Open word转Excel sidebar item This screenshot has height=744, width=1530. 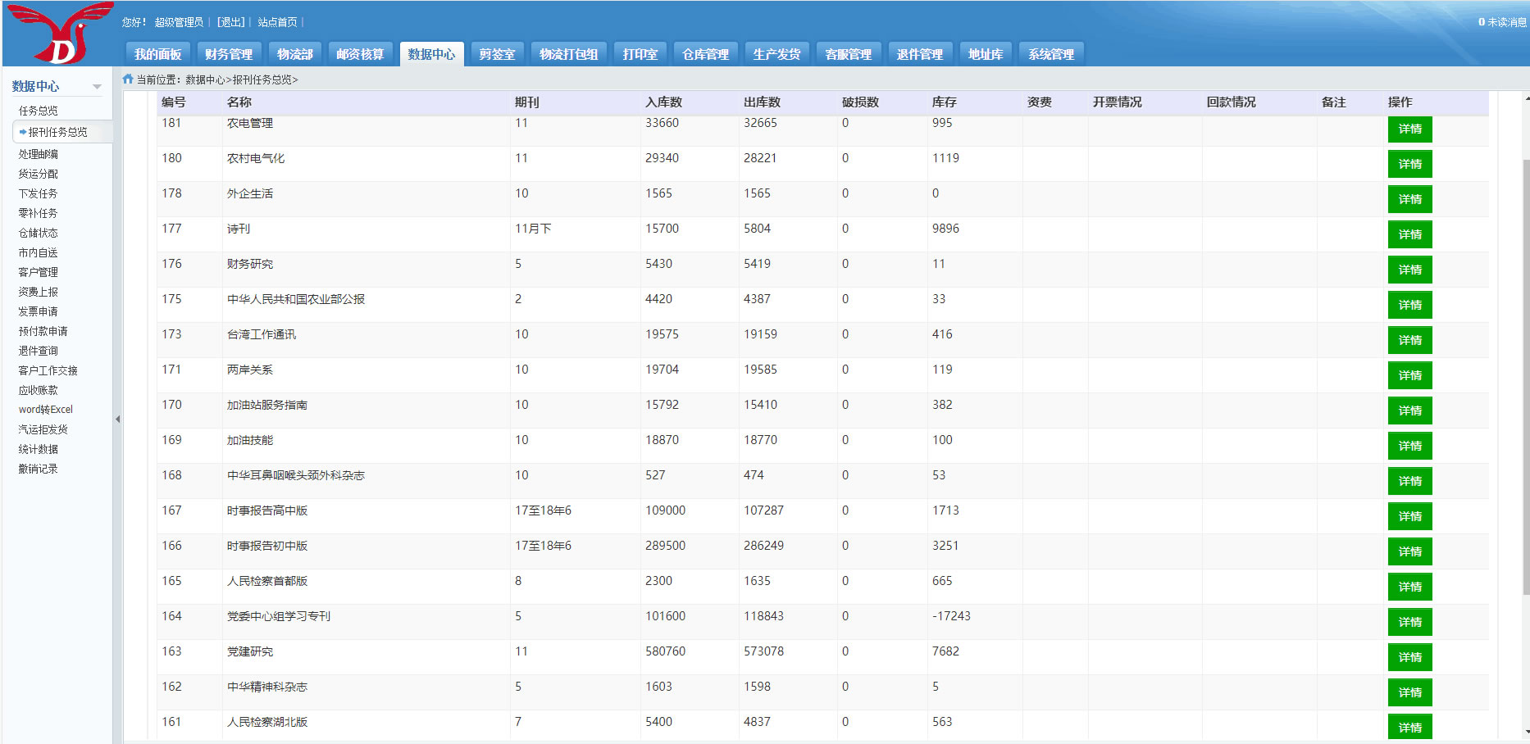[x=46, y=410]
